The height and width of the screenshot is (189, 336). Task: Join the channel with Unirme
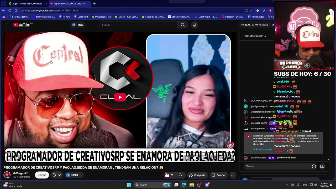coord(42,175)
